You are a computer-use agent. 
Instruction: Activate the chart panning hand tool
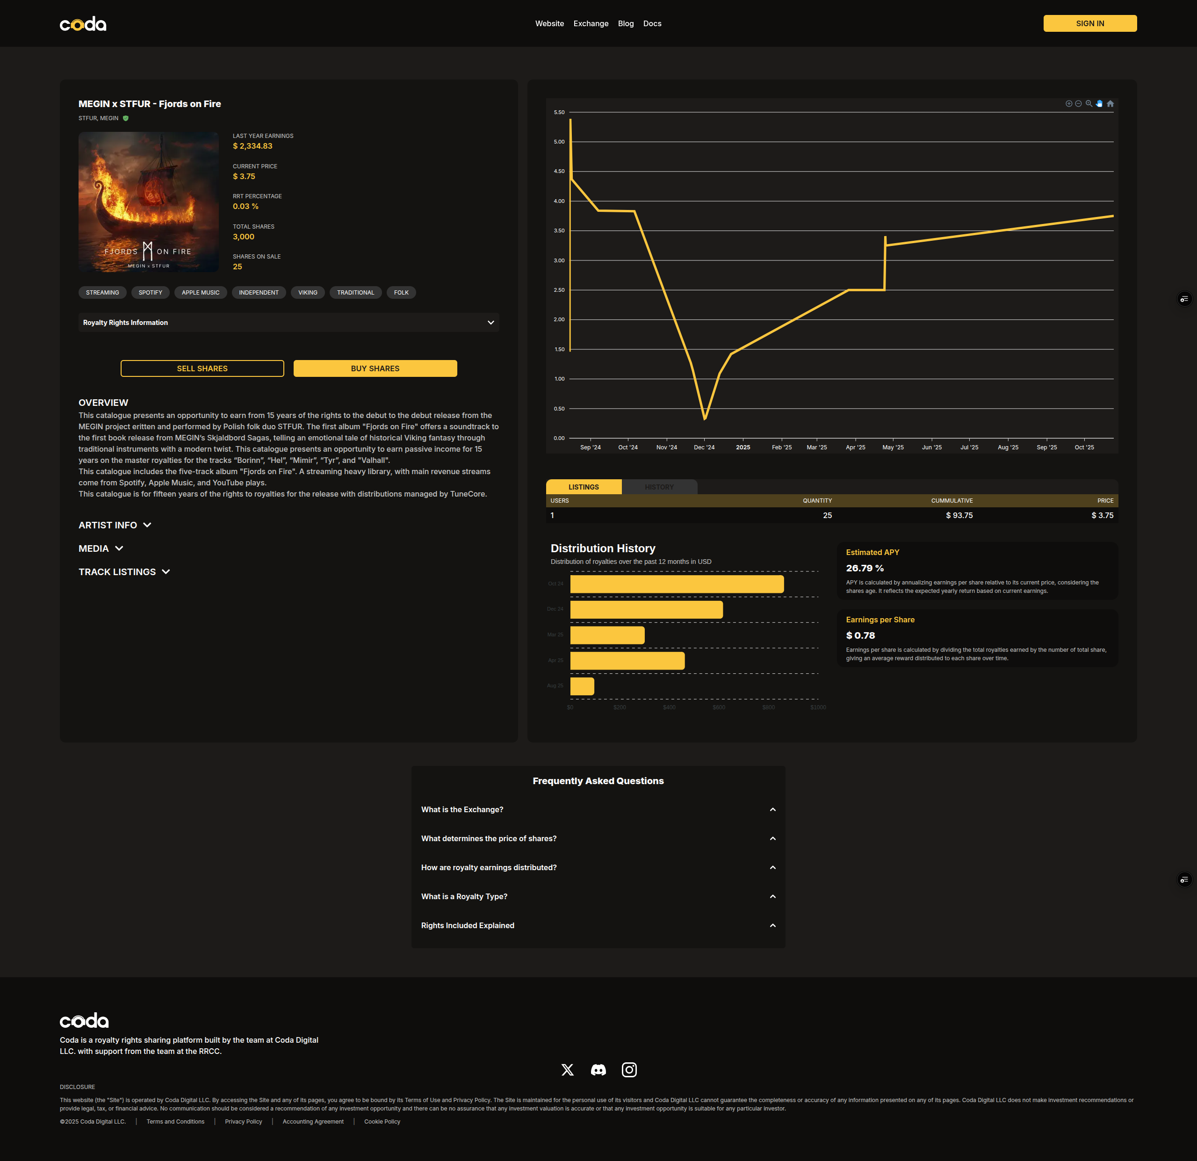click(x=1099, y=104)
